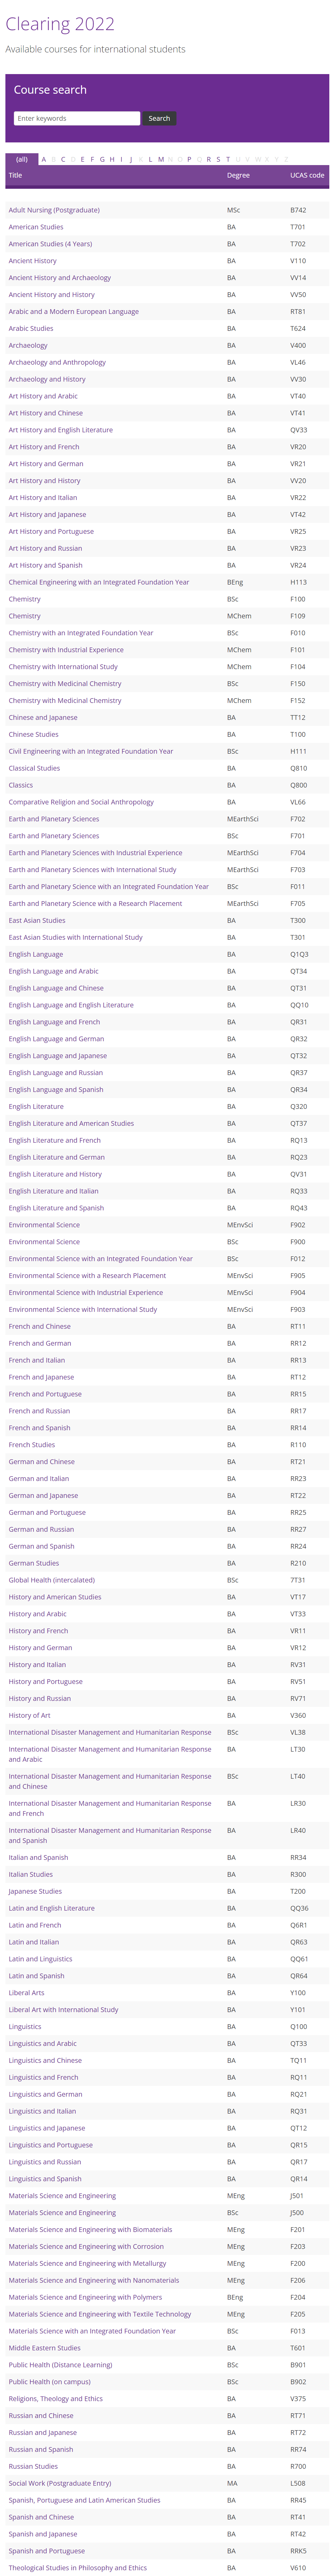Show courses starting with letter S
Image resolution: width=331 pixels, height=2576 pixels.
tap(218, 159)
